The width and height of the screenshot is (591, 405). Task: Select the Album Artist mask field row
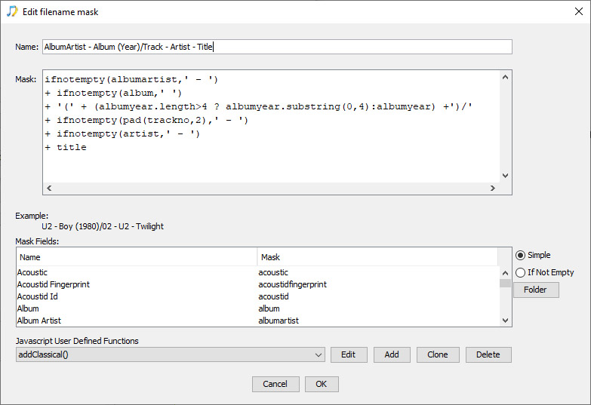point(258,321)
